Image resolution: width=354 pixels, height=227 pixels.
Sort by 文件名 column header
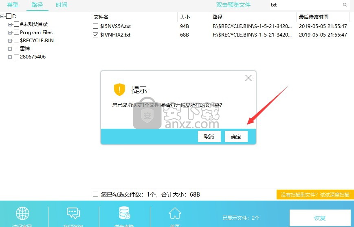tap(101, 17)
